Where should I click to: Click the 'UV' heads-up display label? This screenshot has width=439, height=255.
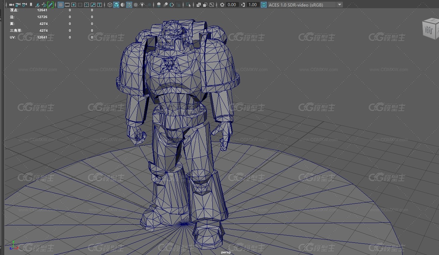(13, 37)
